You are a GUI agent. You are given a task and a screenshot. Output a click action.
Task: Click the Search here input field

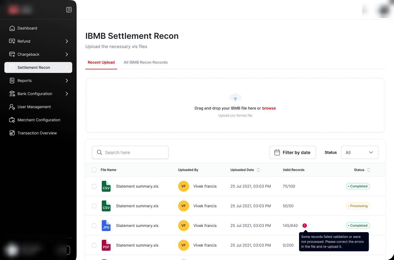point(130,152)
